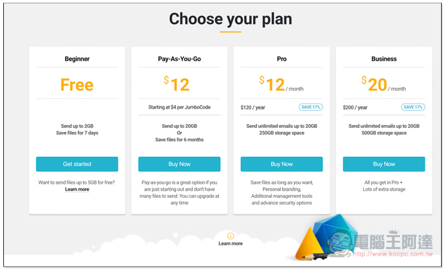Click Starting at $4 per JumboCode text
Viewport: 445px width, 270px height.
pos(179,107)
